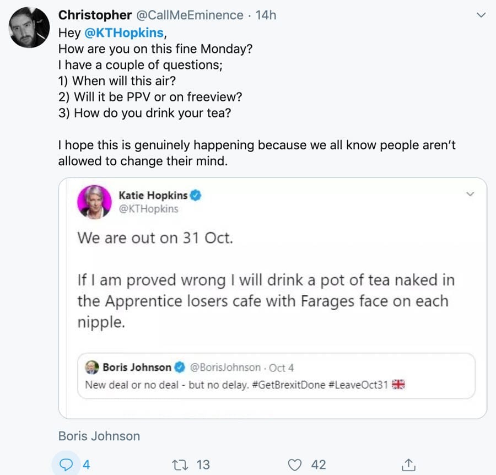
Task: Click the 14h timestamp
Action: point(266,15)
